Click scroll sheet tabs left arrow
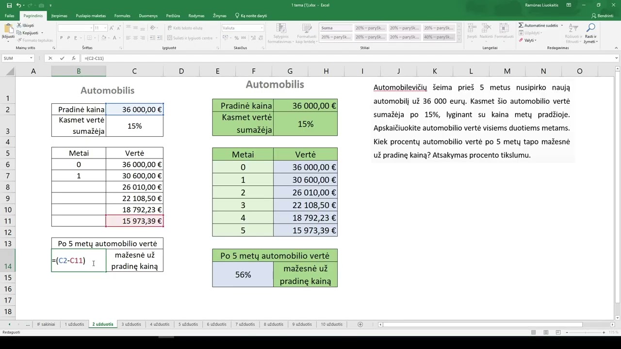 click(x=9, y=324)
